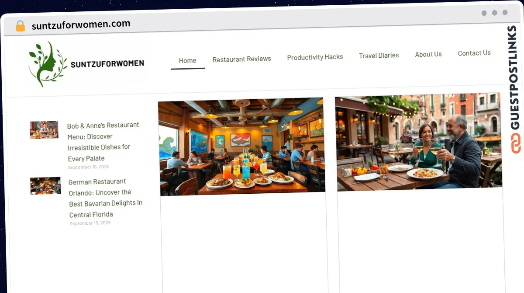Click the SUNTZUFORWOMEN site title
The width and height of the screenshot is (524, 293).
pyautogui.click(x=107, y=64)
